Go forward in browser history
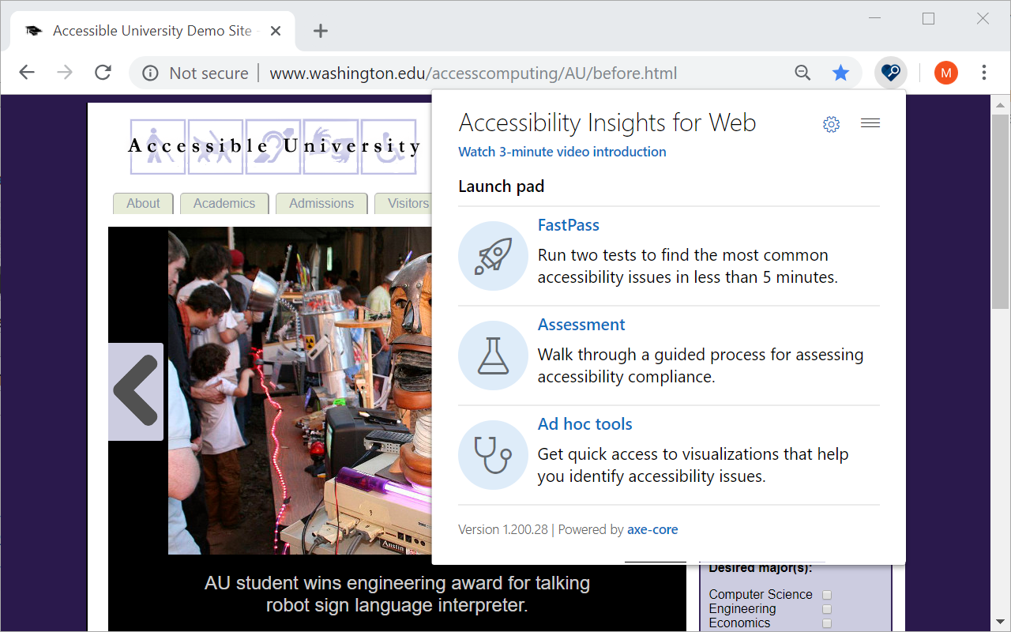Screen dimensions: 1011x632 (65, 73)
